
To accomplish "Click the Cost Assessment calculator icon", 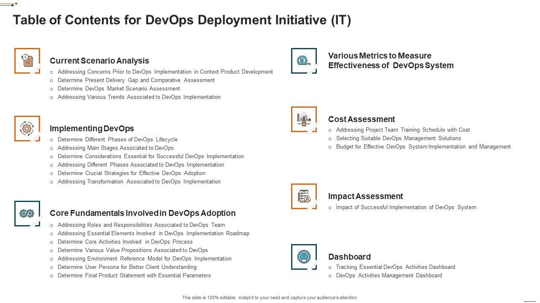I will point(303,119).
